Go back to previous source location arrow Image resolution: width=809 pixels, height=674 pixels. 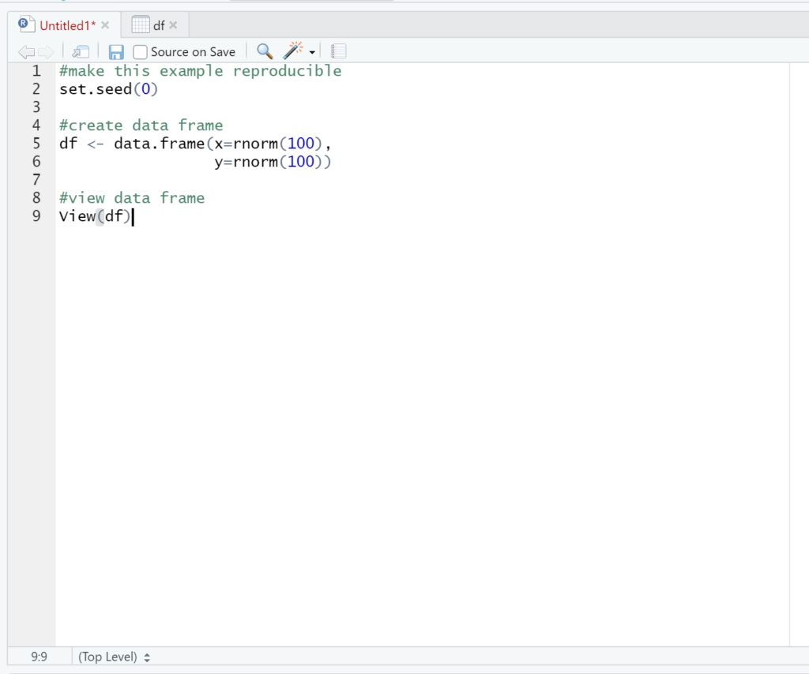26,51
